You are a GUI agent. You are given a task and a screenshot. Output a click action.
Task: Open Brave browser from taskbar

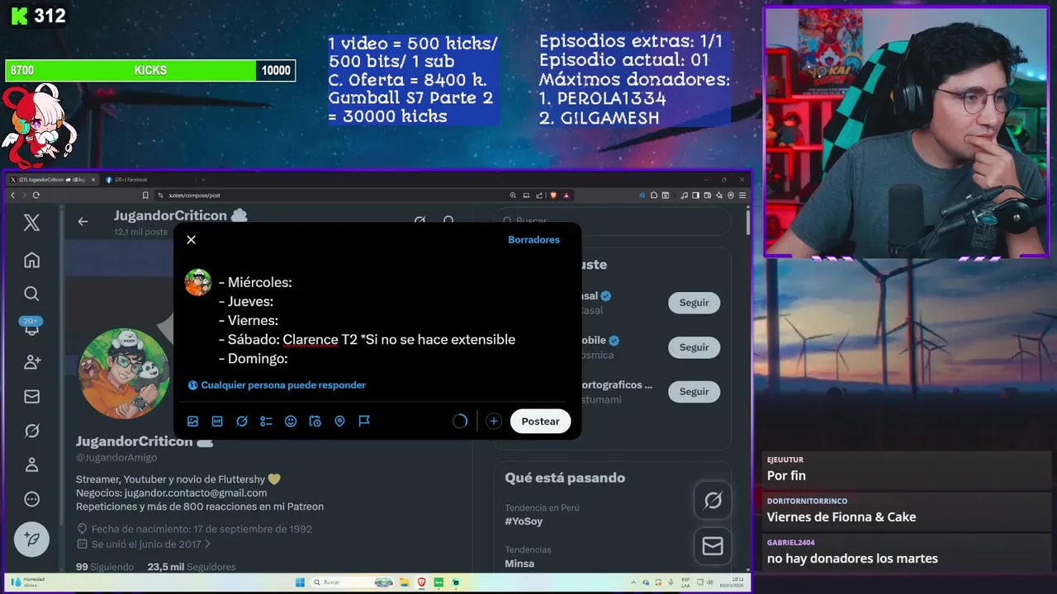tap(422, 582)
